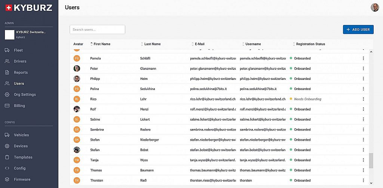Click the Config code brackets icon
This screenshot has width=383, height=188.
tap(7, 168)
